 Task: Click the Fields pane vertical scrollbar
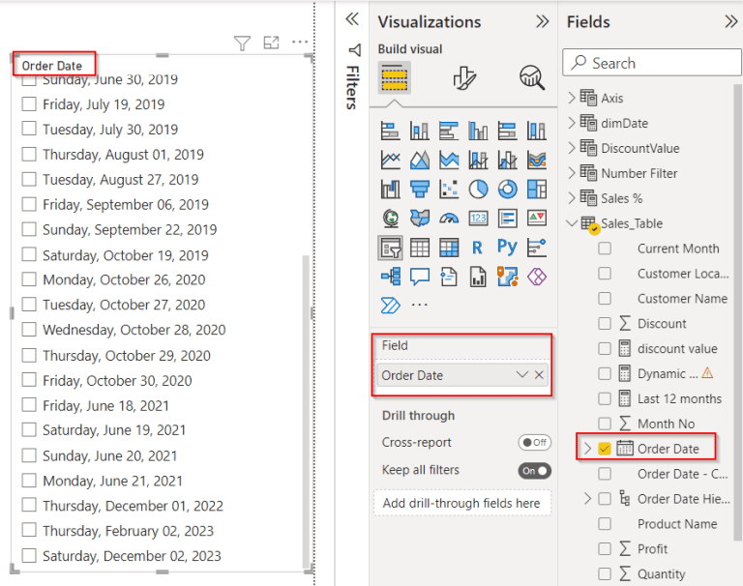pyautogui.click(x=737, y=311)
